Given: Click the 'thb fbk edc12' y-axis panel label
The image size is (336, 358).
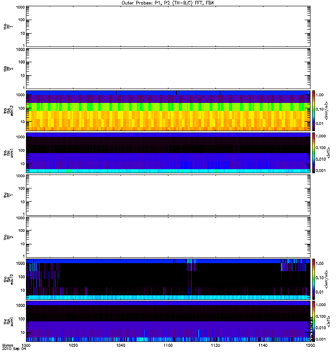Looking at the screenshot, I should pos(9,111).
